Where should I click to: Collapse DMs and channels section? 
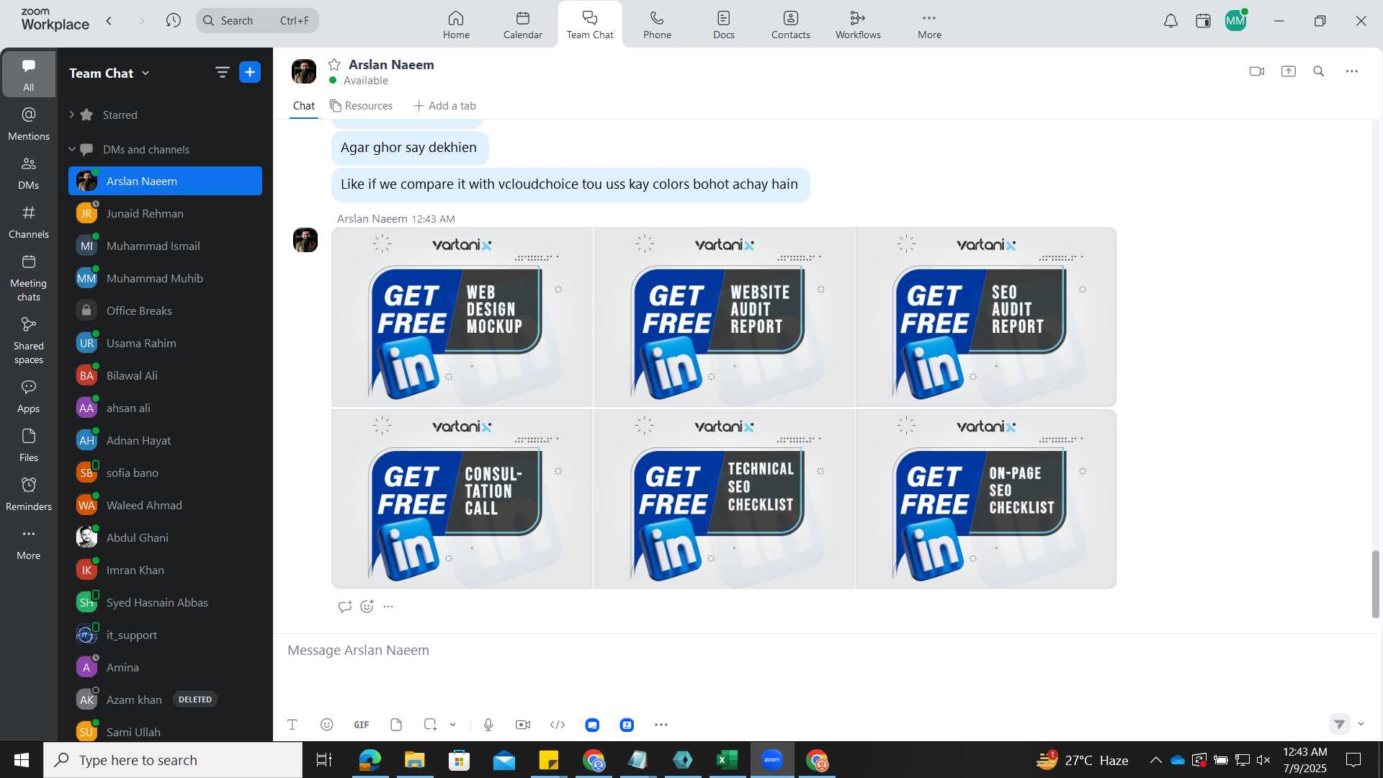[72, 149]
